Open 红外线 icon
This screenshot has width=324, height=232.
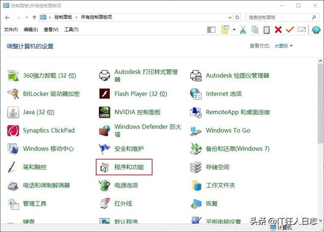click(x=105, y=204)
